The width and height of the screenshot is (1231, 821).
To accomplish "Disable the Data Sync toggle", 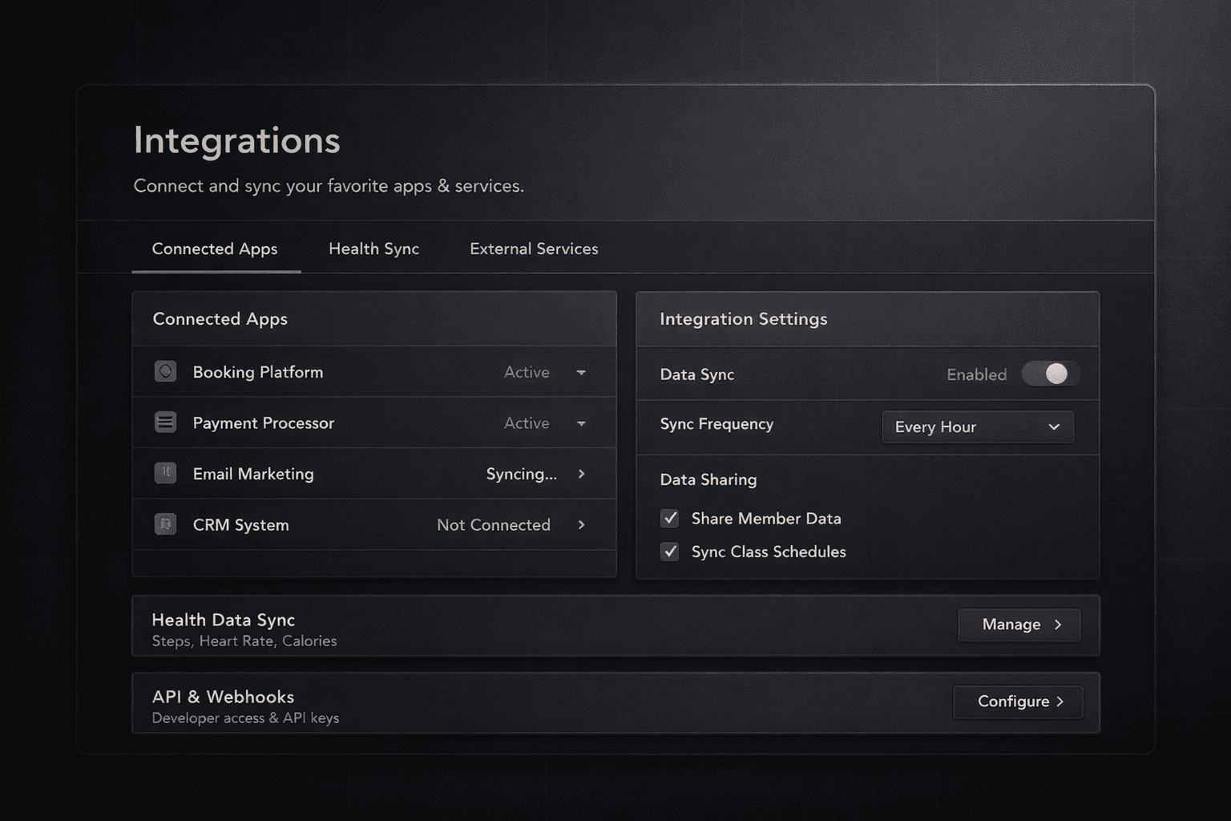I will (1049, 374).
